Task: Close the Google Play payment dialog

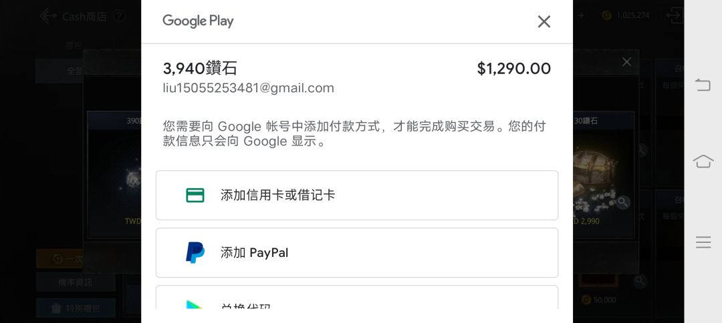Action: [544, 21]
